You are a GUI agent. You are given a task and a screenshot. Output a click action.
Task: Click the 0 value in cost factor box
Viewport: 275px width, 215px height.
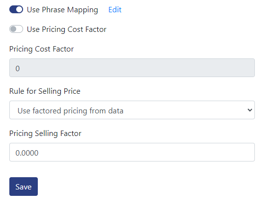(18, 69)
